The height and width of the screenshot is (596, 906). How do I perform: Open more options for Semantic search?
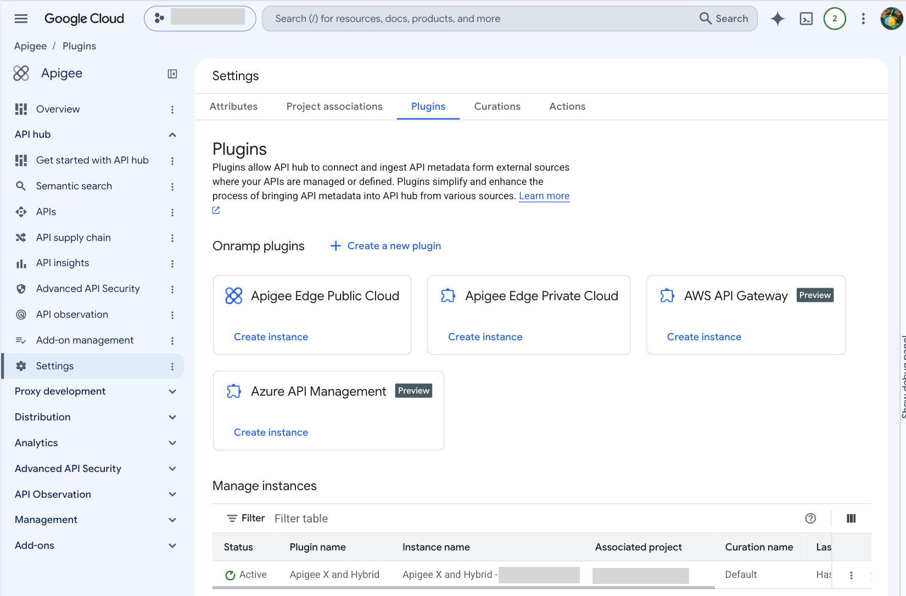[x=172, y=187]
